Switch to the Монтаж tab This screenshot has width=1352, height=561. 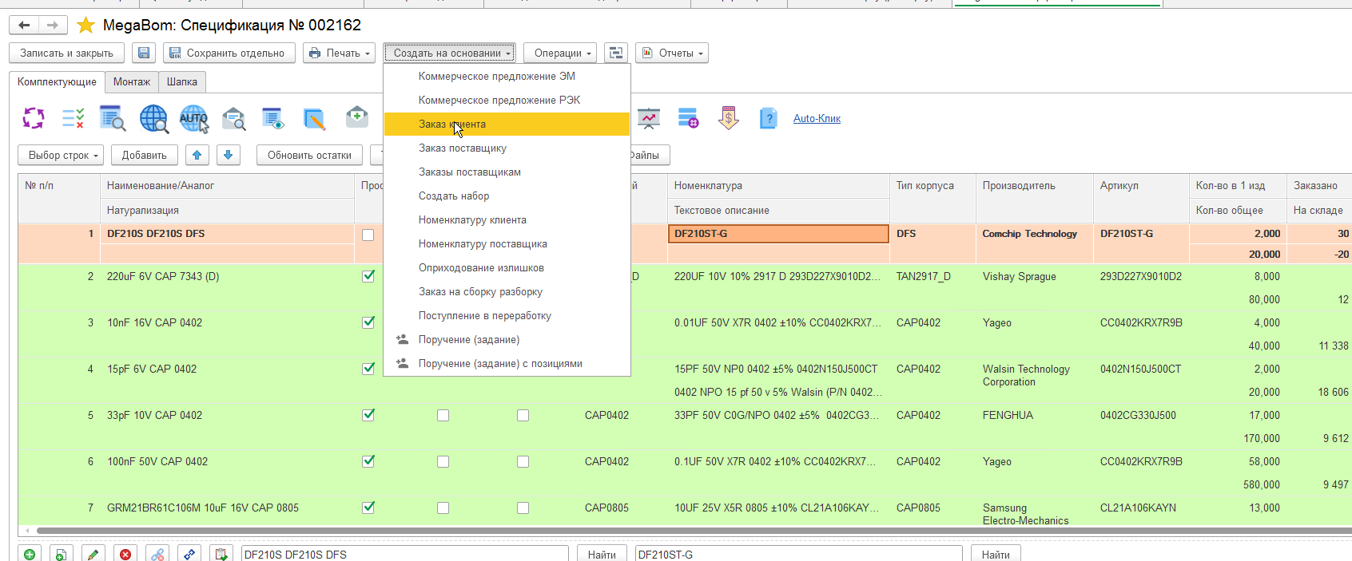point(132,82)
